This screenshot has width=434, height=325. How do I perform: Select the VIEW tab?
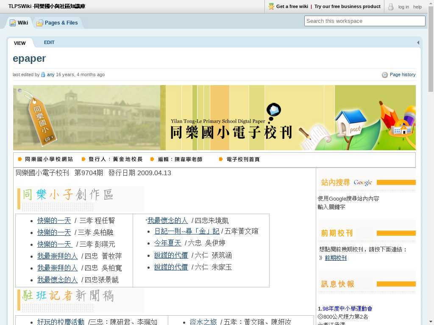click(20, 43)
